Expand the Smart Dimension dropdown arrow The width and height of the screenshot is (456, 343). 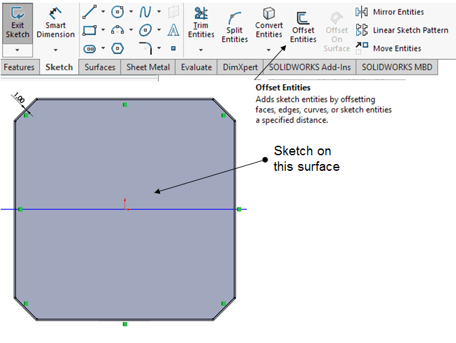pos(56,49)
